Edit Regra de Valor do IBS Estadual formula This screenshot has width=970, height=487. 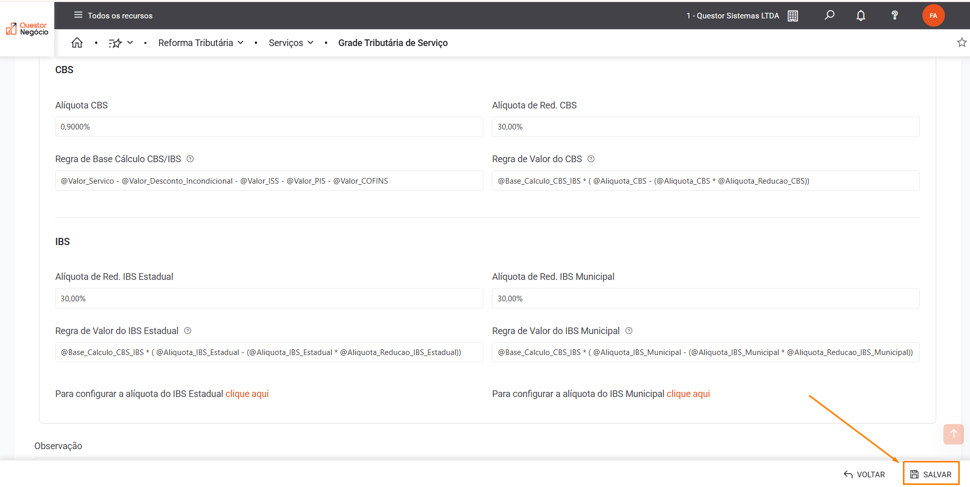(269, 352)
